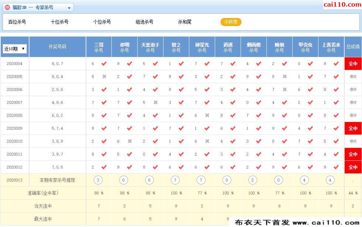Select the period number 2020013
Image resolution: width=362 pixels, height=227 pixels.
pos(14,180)
